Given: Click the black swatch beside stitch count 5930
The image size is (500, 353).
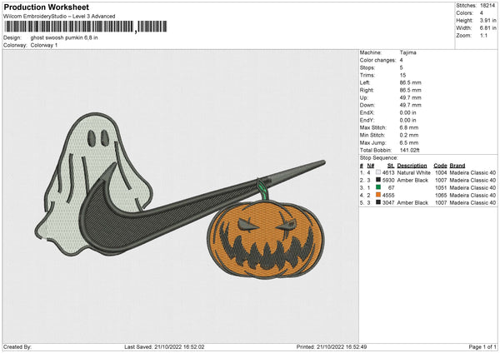Looking at the screenshot, I should click(378, 180).
